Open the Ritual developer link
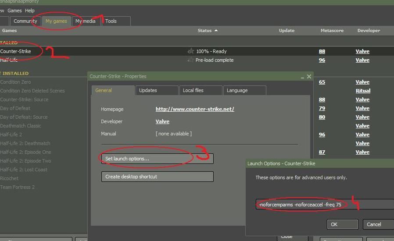394x241 pixels. point(363,91)
